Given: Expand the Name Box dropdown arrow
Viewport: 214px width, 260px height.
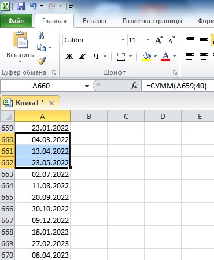Looking at the screenshot, I should tap(87, 86).
